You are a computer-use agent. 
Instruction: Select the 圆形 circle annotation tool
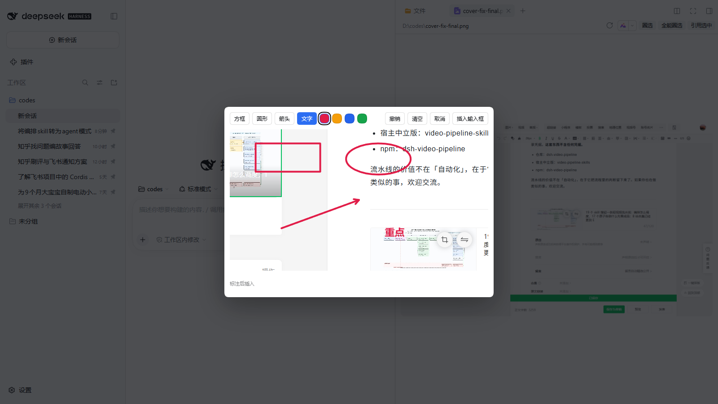(x=262, y=119)
